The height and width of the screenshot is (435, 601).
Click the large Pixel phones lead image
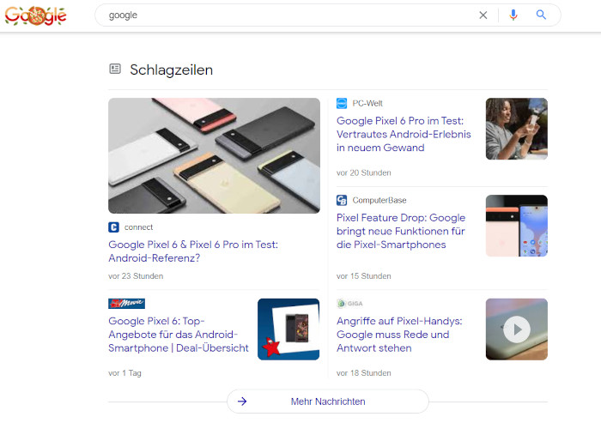(214, 155)
